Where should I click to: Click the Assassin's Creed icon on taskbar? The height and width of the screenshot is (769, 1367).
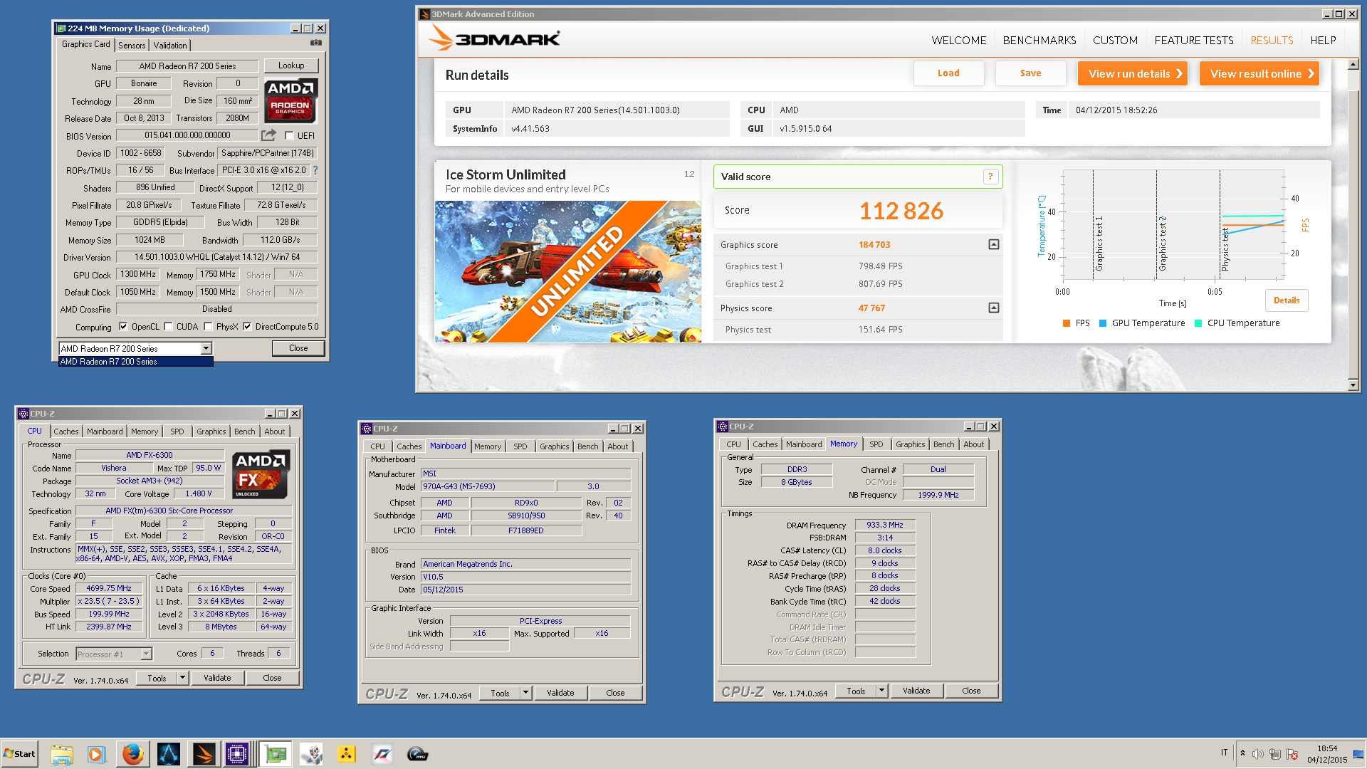[x=169, y=754]
